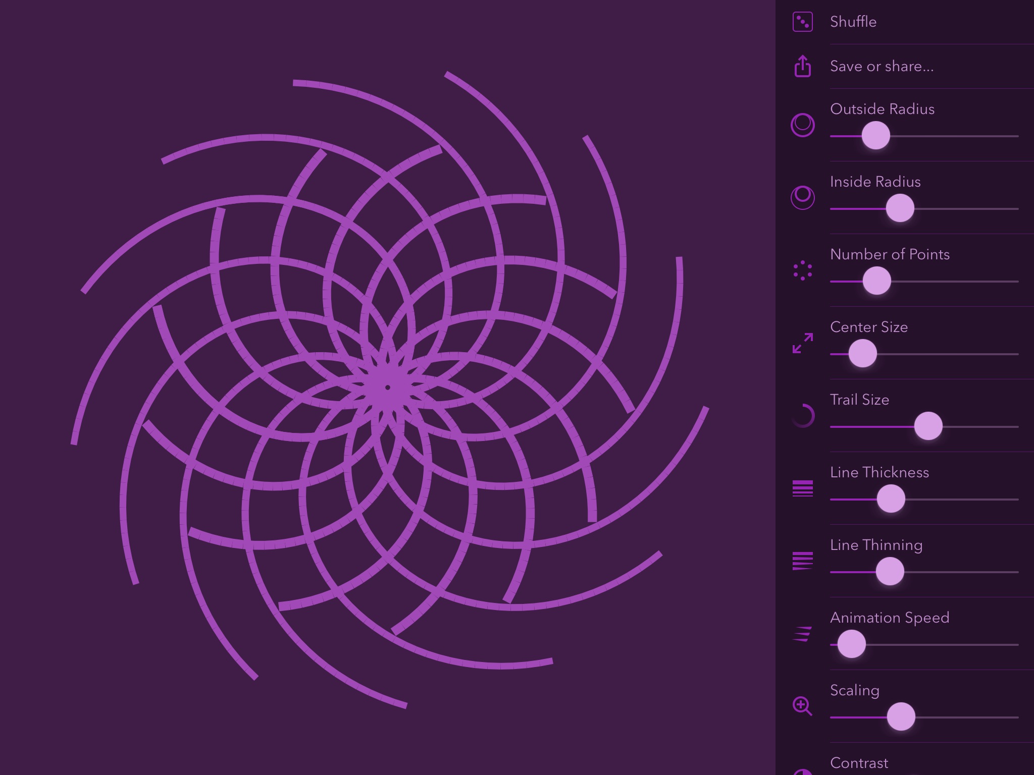Click the Inside Radius circle icon
The width and height of the screenshot is (1034, 775).
coord(802,197)
